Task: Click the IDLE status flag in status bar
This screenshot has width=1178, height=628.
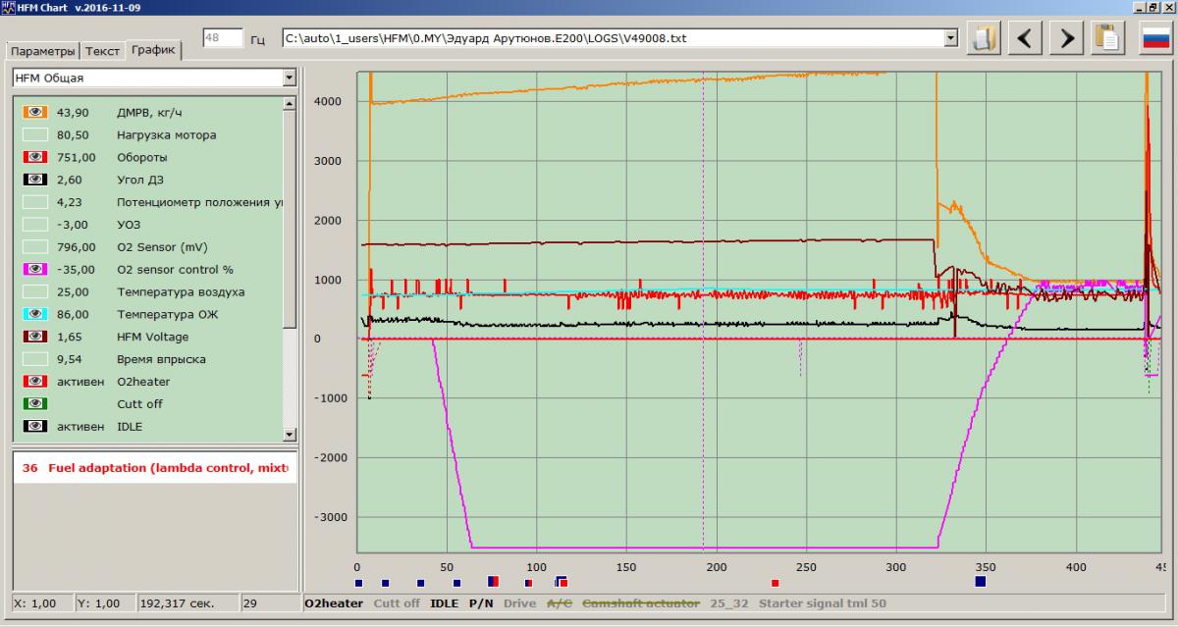Action: click(x=445, y=603)
